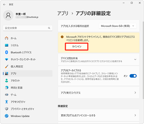Screen dimensions: 144x124
Task: Open 更新プログラムをアンインストールする chevron
Action: click(x=135, y=115)
